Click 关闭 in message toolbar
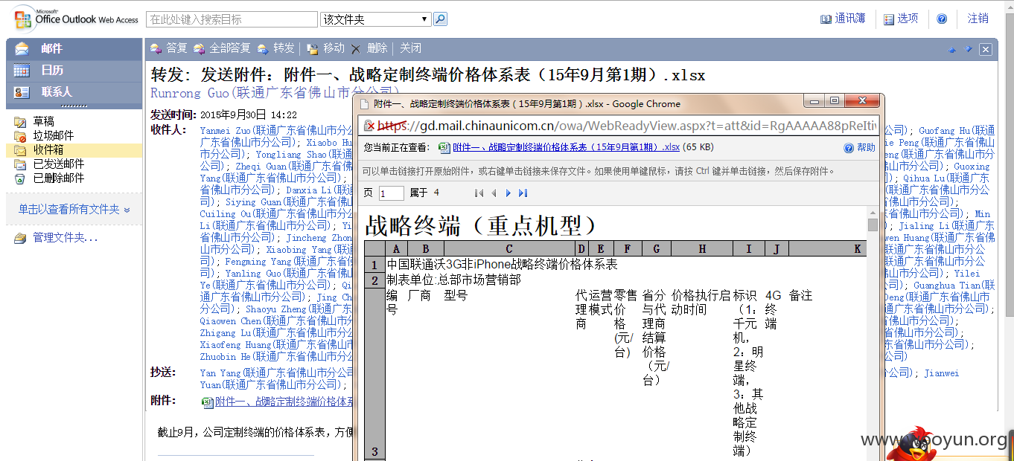 [410, 48]
